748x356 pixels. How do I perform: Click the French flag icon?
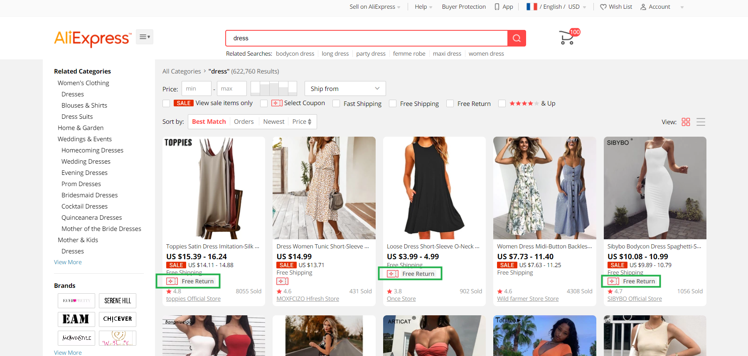tap(532, 7)
